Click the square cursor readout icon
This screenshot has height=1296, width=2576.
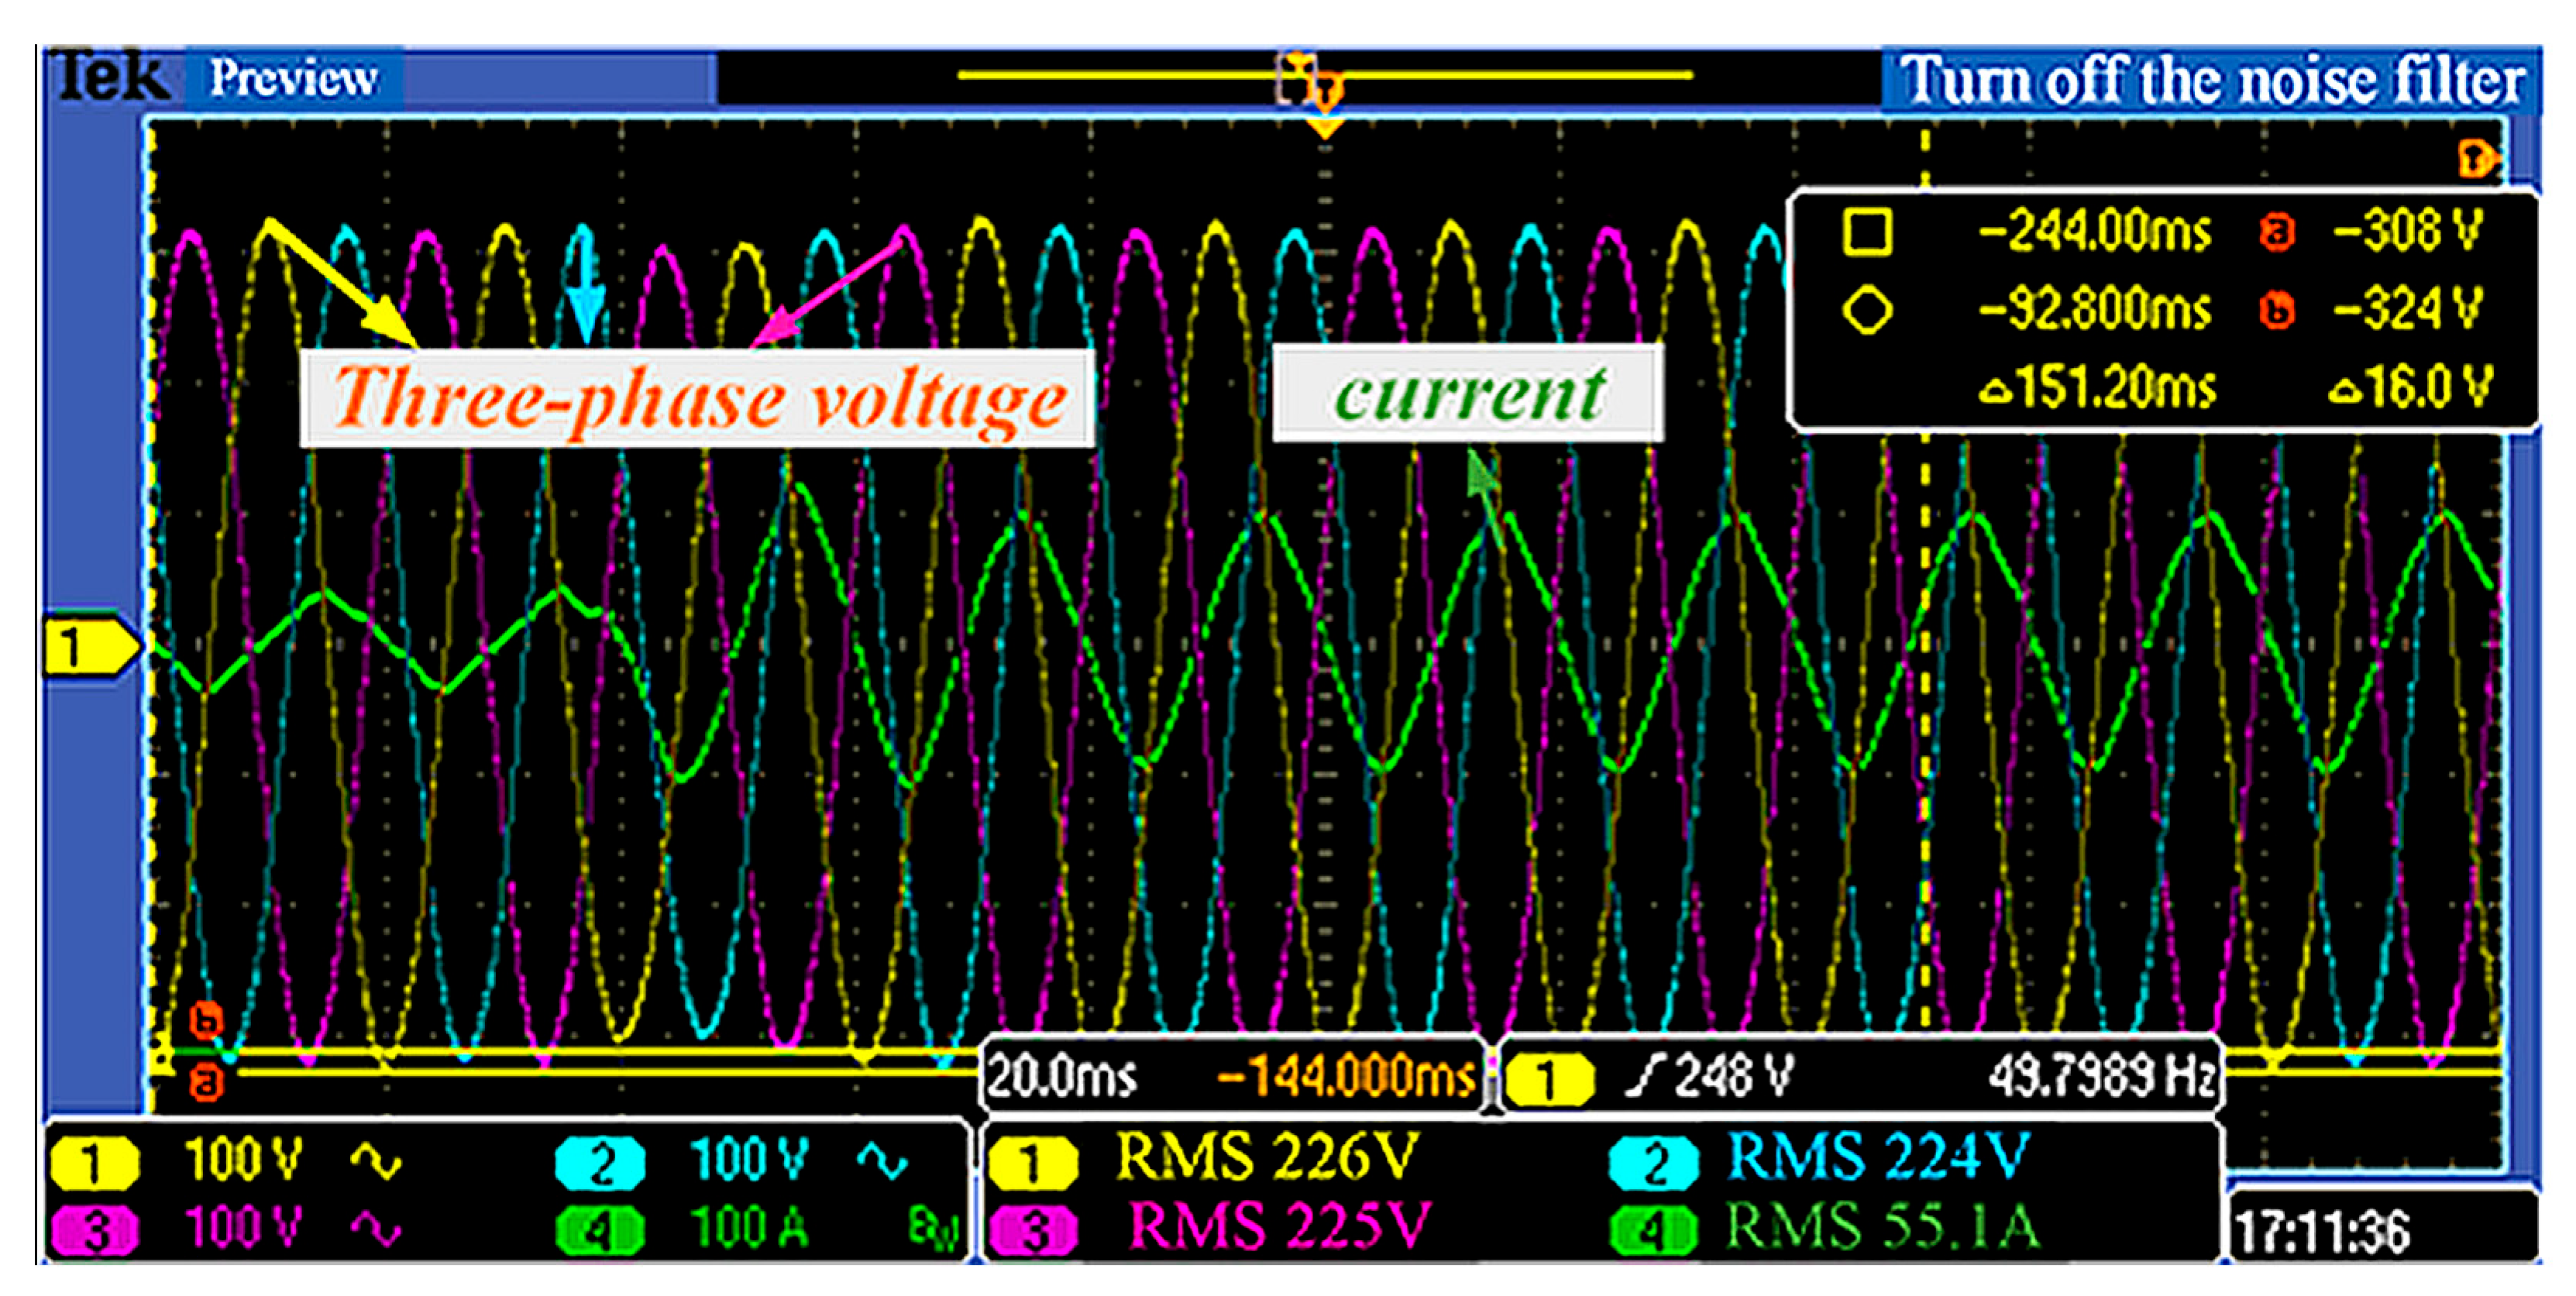point(1867,232)
